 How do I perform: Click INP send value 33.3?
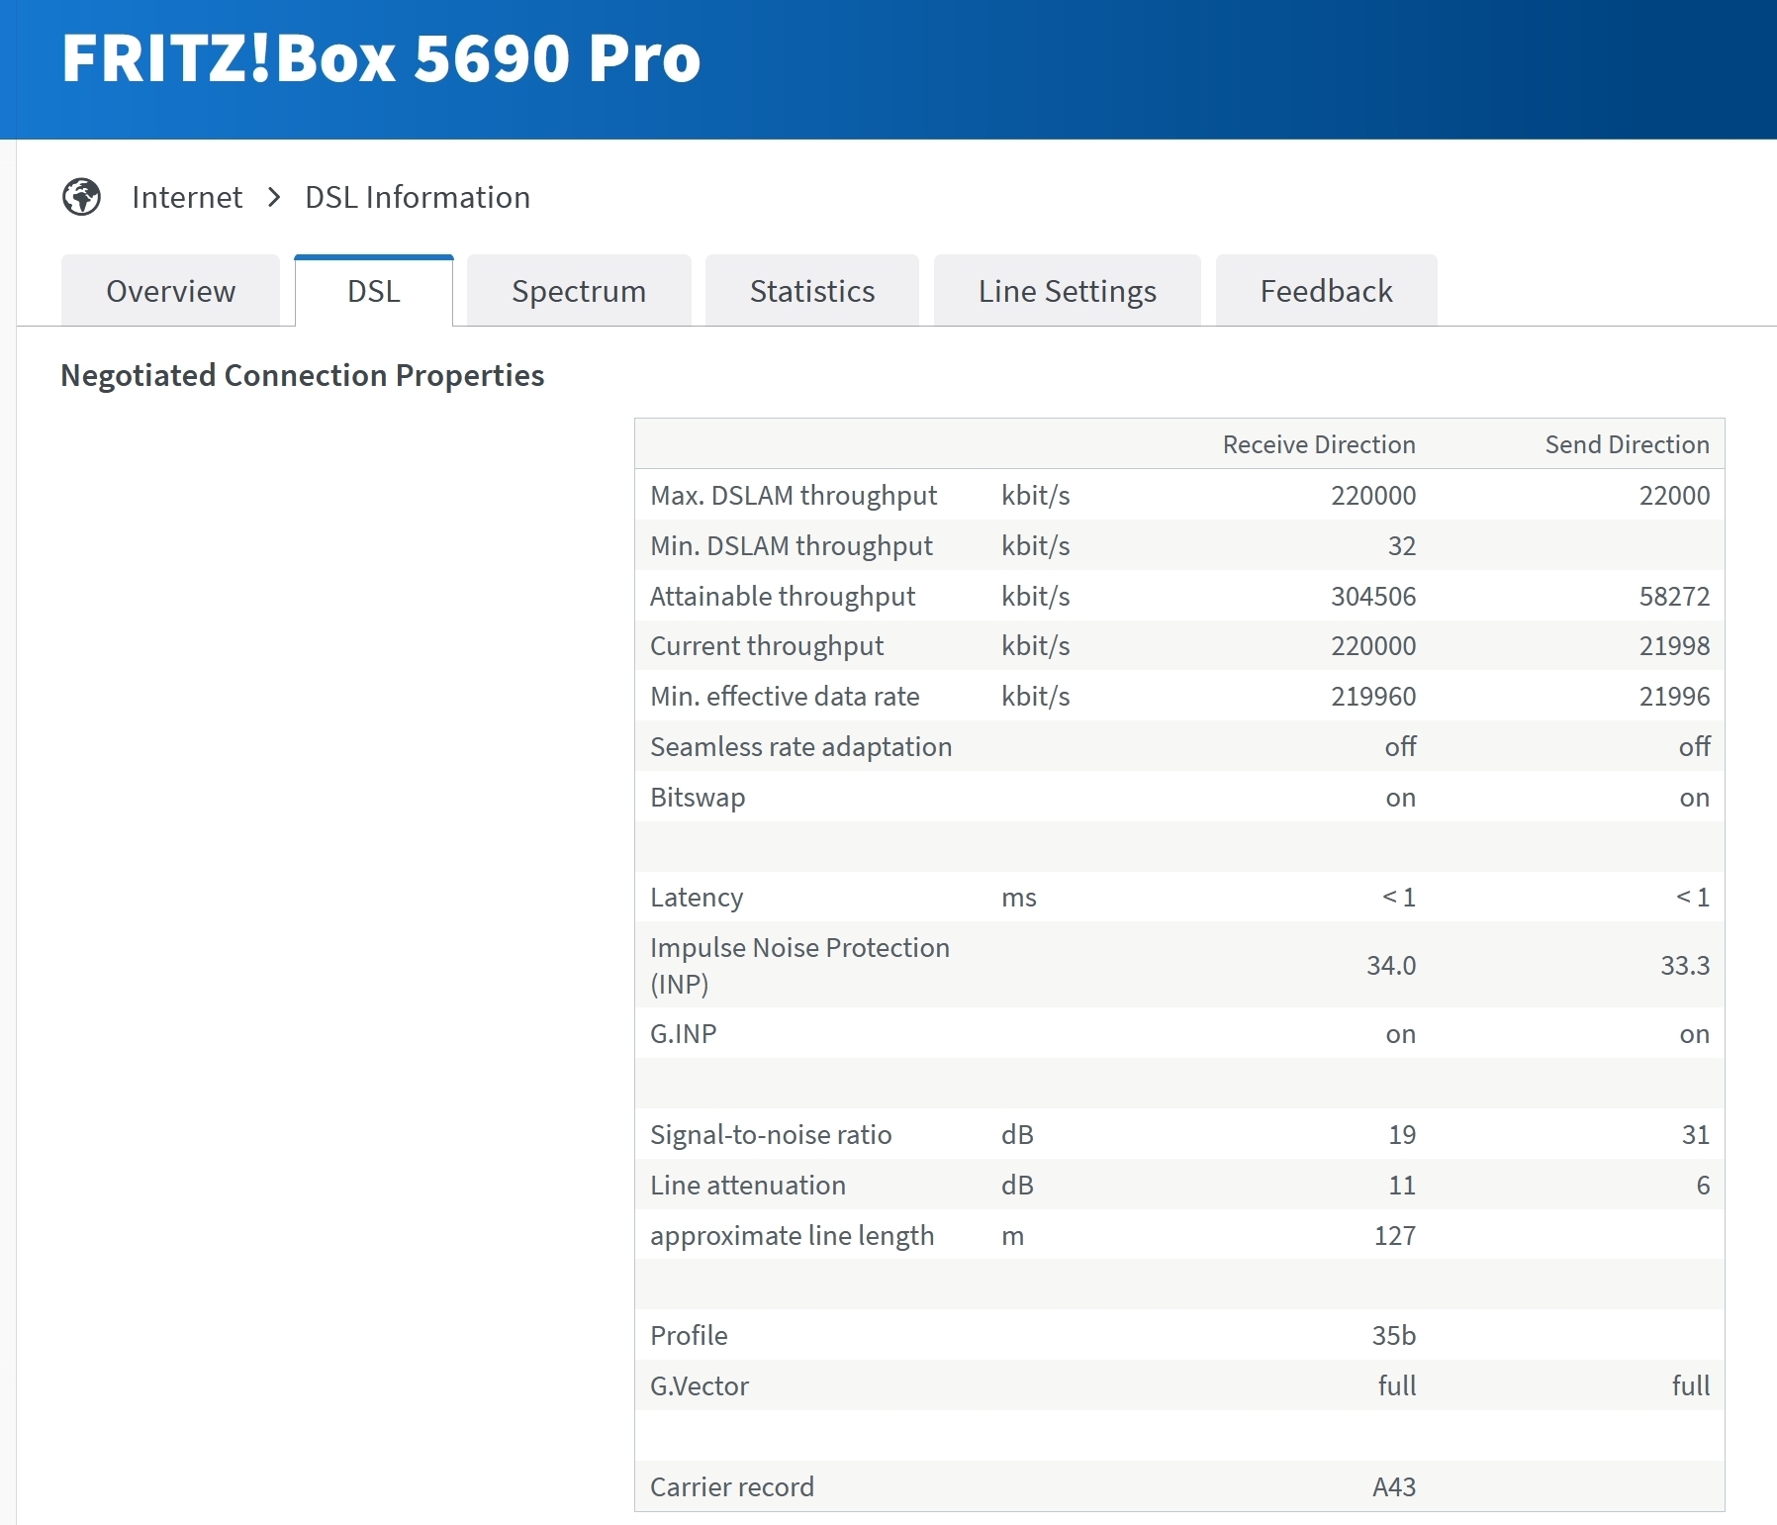click(x=1685, y=965)
